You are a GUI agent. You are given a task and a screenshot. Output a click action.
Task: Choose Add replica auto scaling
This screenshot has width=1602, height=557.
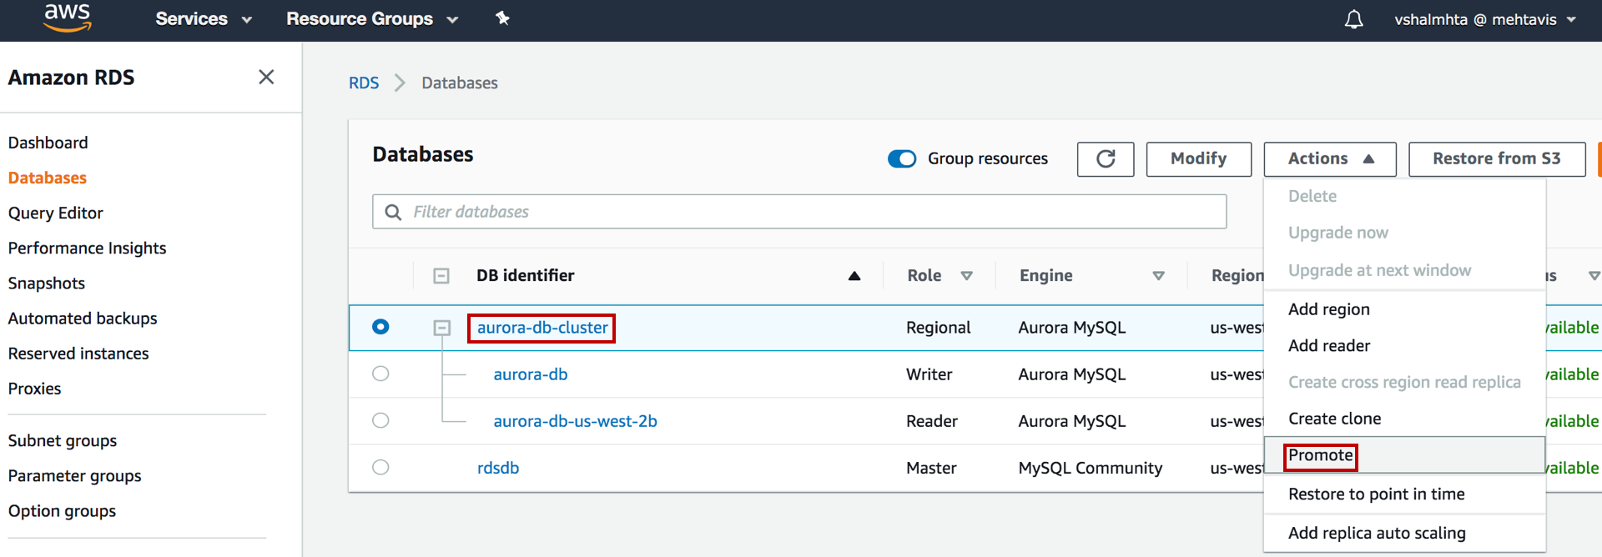[x=1377, y=533]
